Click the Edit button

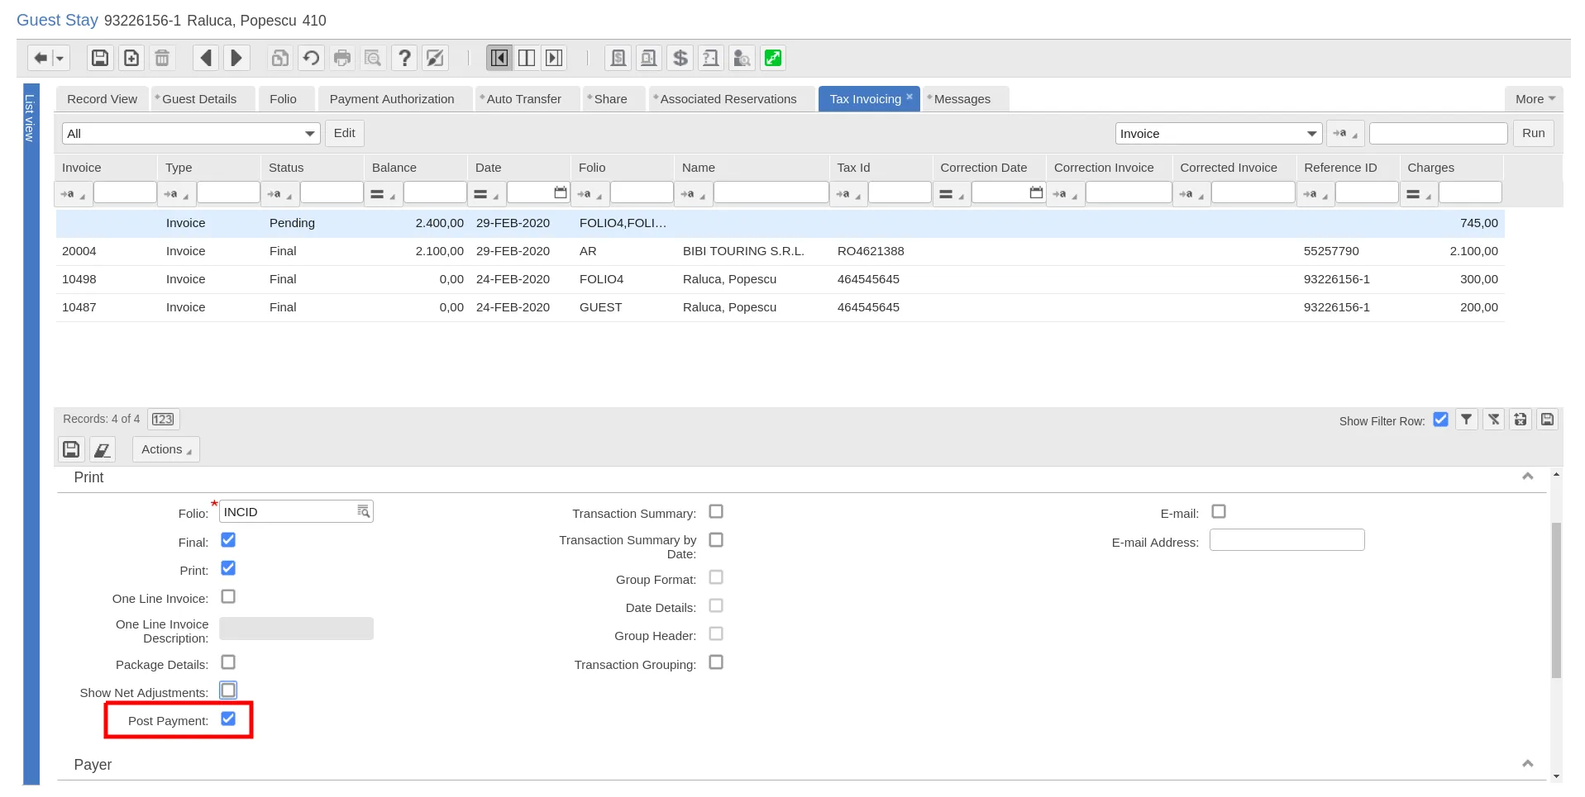point(345,133)
